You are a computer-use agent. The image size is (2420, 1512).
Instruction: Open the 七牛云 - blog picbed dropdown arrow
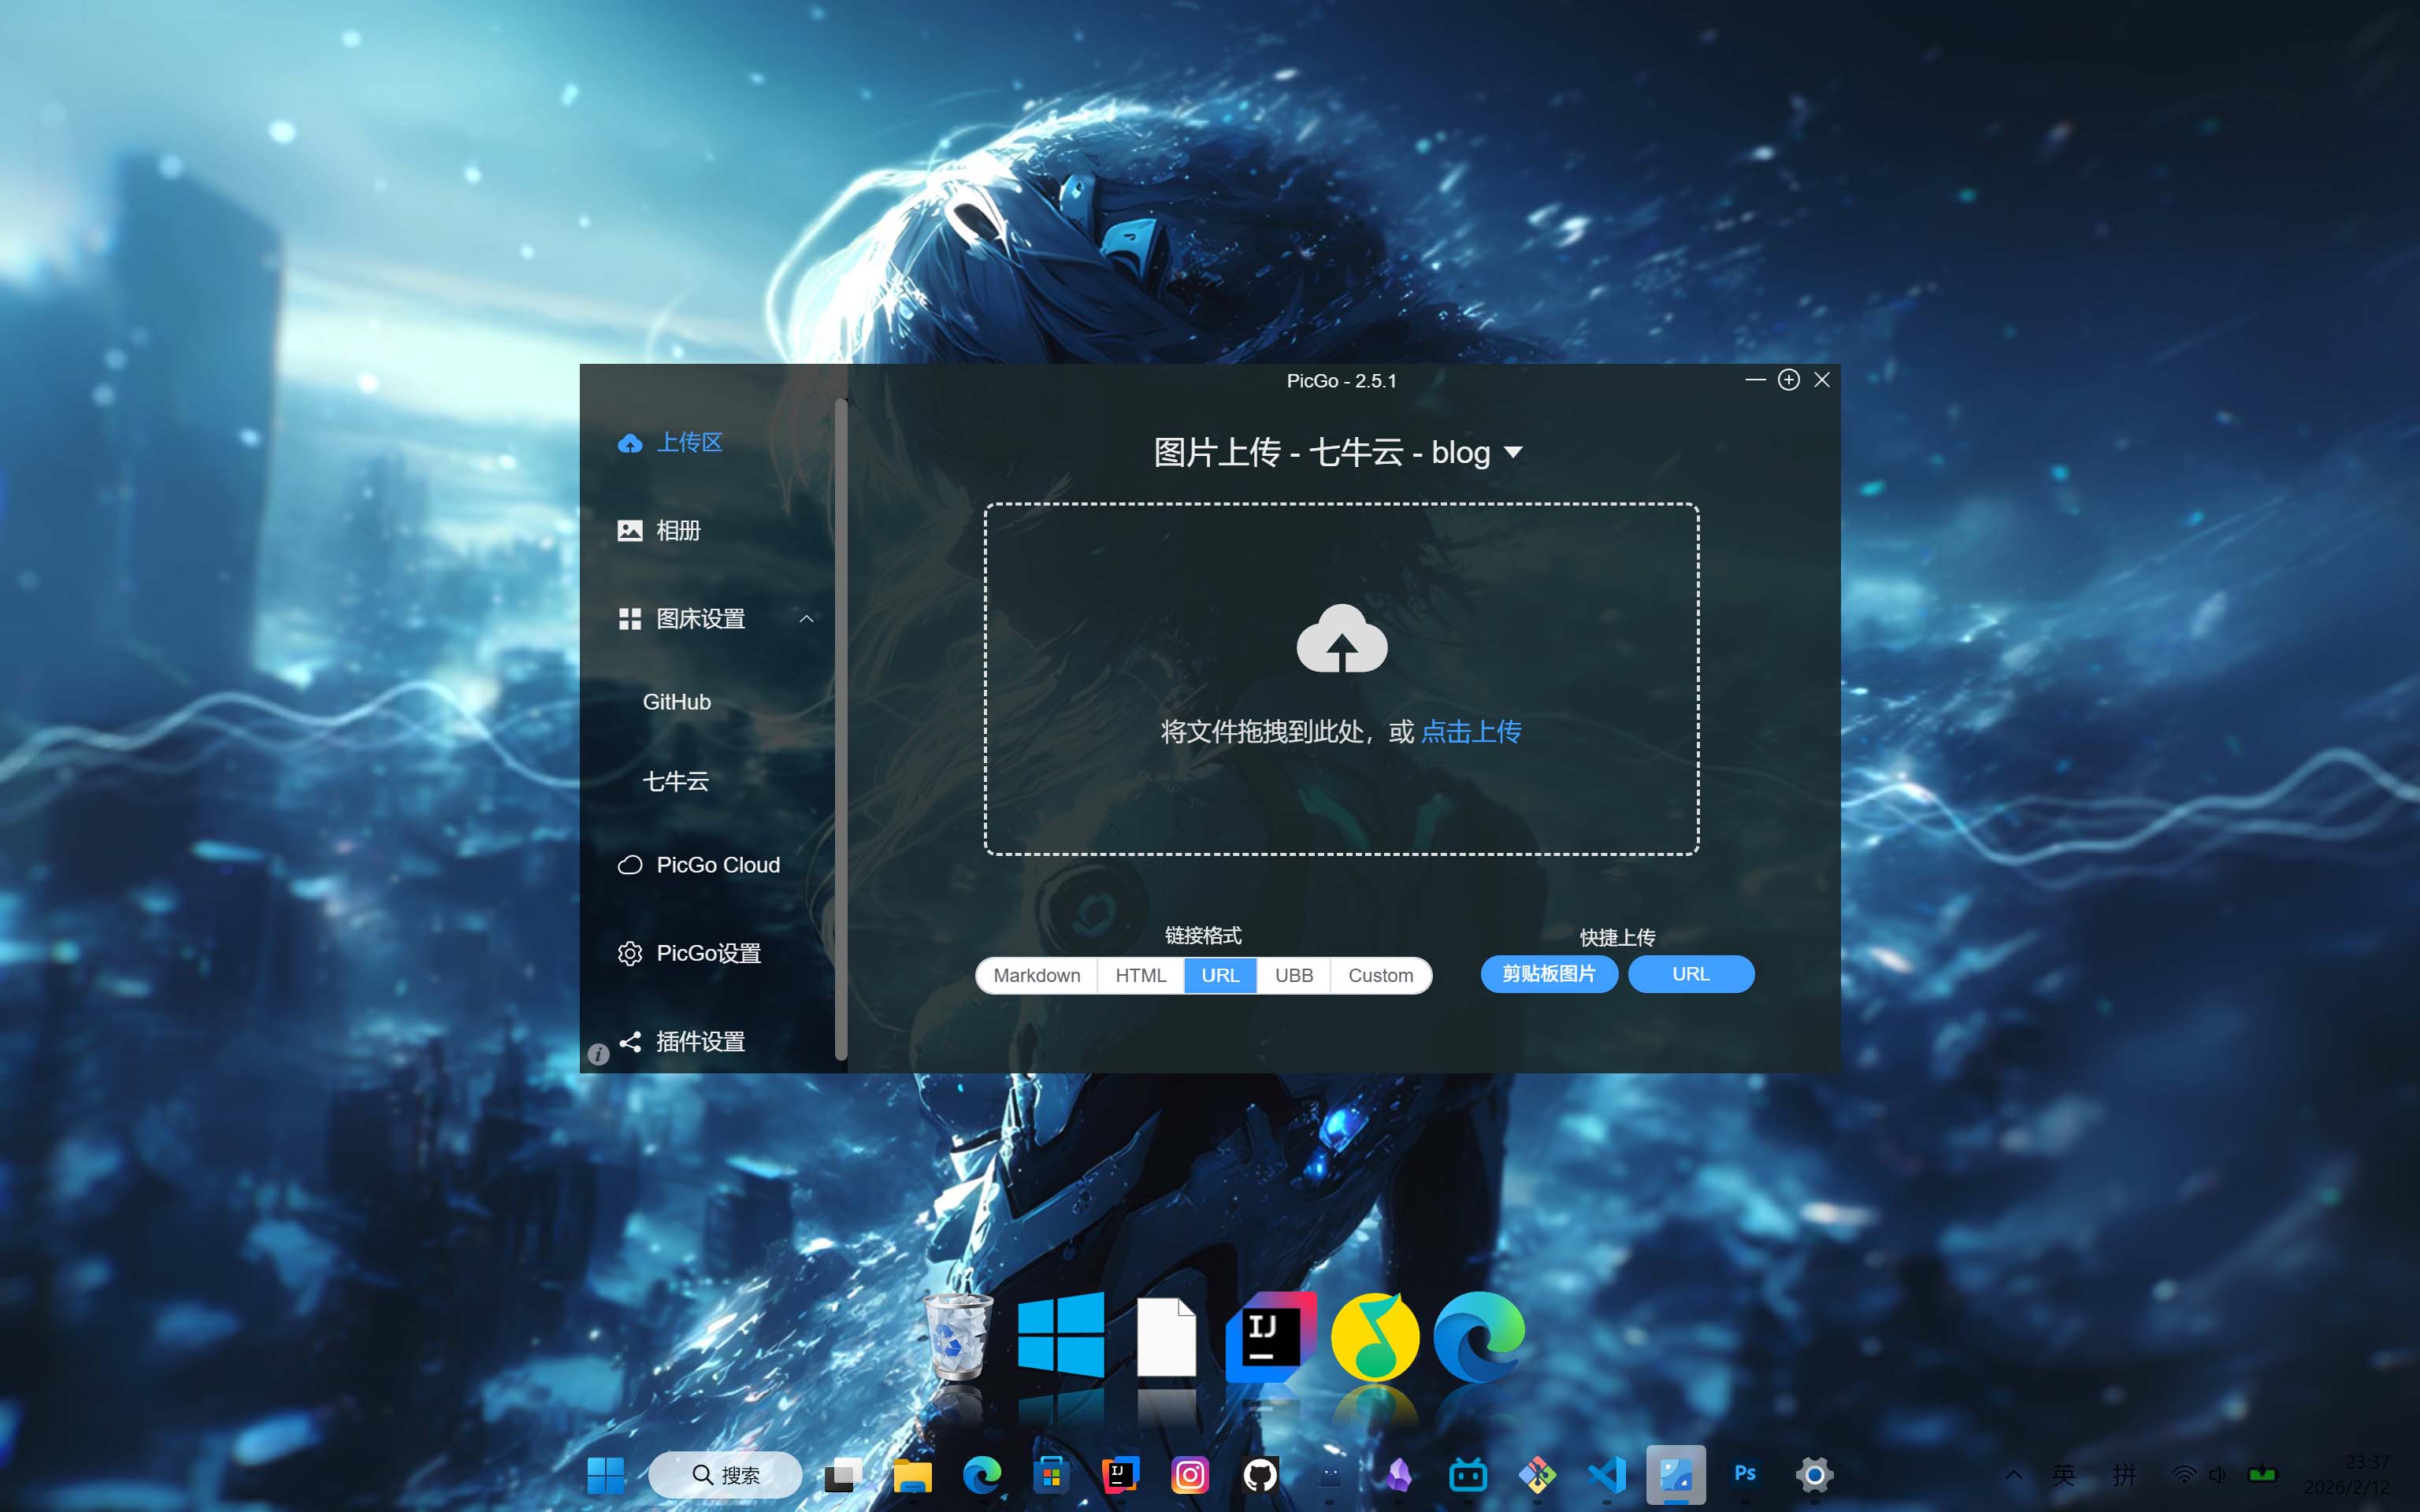tap(1513, 453)
